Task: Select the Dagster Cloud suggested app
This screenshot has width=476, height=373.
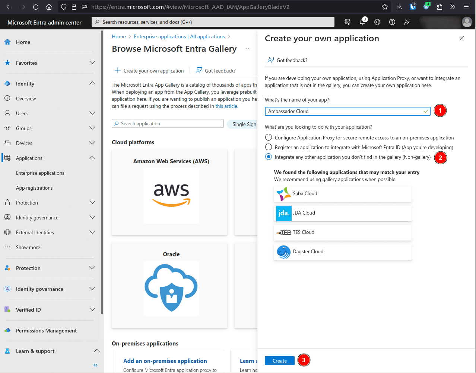Action: [343, 252]
